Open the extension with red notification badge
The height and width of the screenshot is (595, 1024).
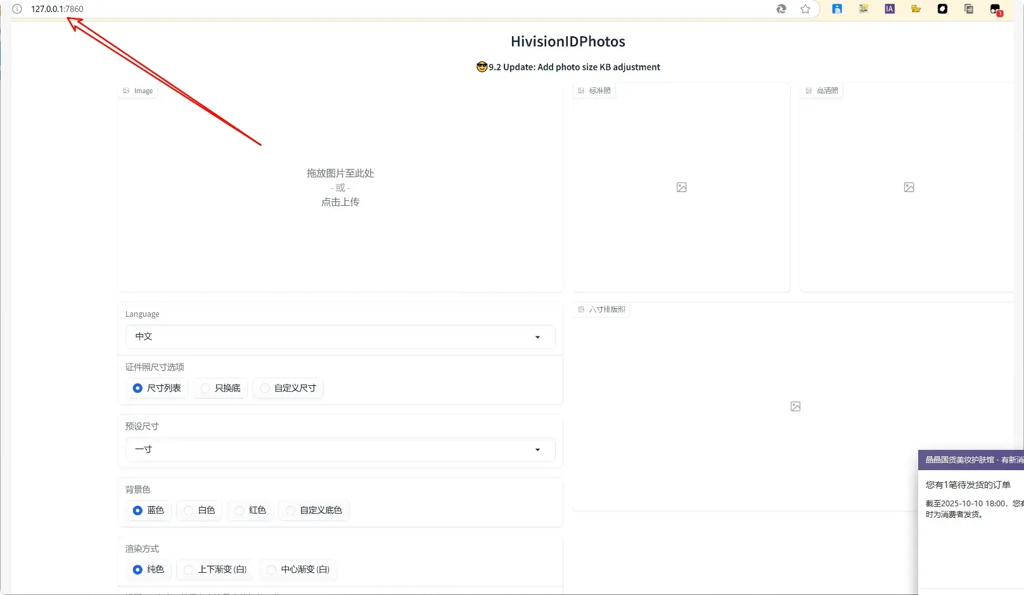point(995,10)
